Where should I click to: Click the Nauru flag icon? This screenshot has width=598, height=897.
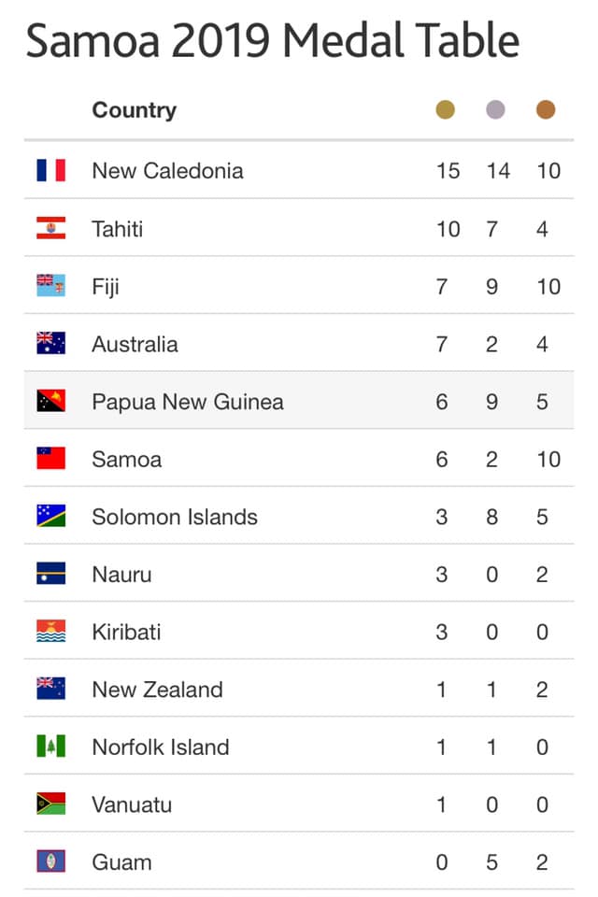pos(51,574)
